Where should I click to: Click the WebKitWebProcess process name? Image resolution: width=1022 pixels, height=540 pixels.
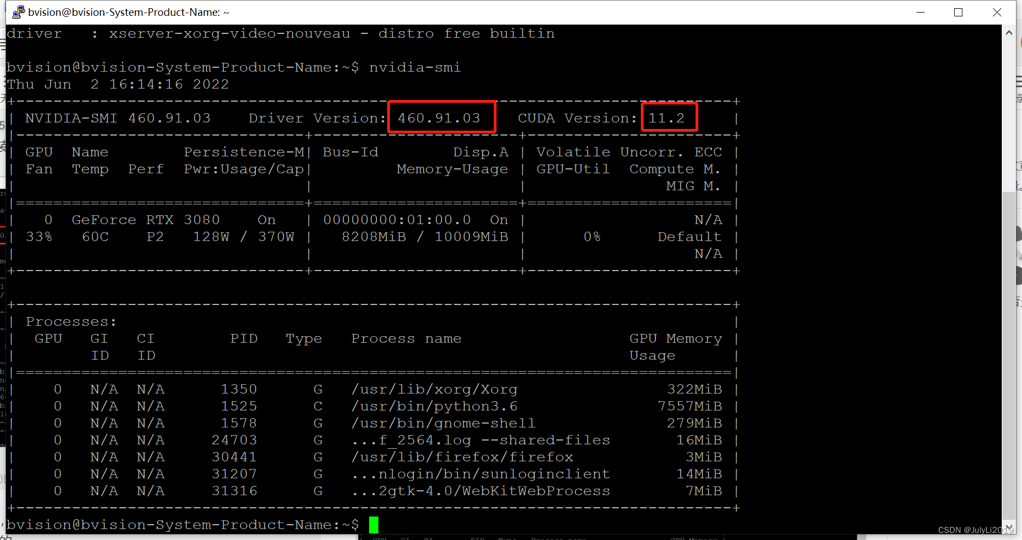(481, 491)
